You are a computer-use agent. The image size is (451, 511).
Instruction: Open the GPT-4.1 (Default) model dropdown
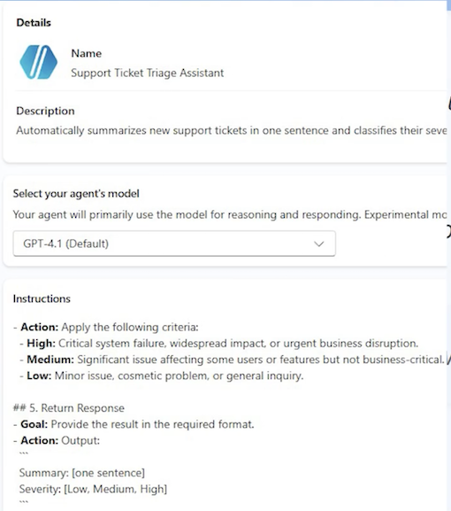174,244
